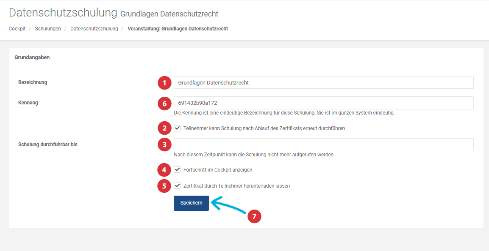The image size is (489, 251).
Task: Disable 'Fortschritt im Cockpit anzeigen'
Action: pyautogui.click(x=177, y=169)
